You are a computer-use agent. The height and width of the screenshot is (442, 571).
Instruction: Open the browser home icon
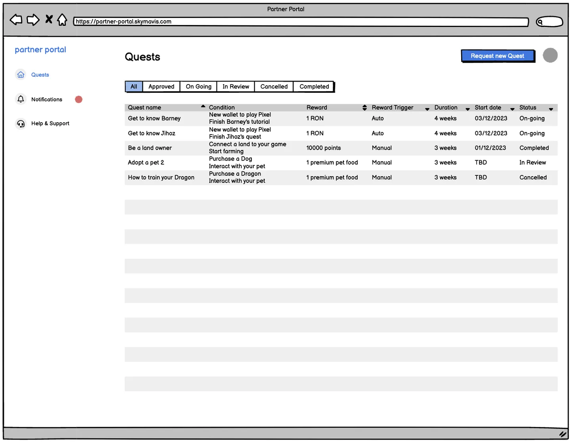pos(62,19)
